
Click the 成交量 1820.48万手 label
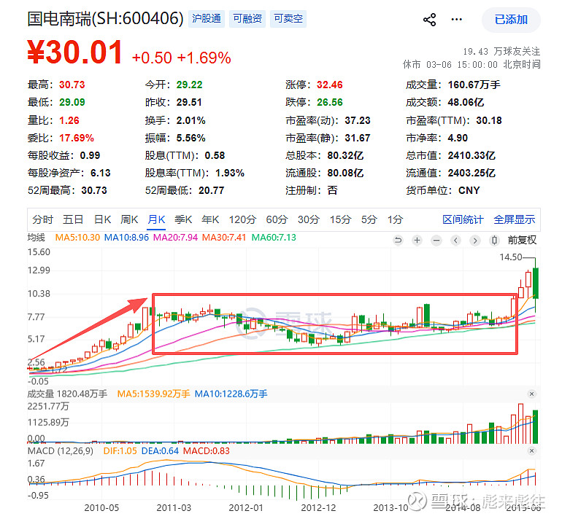pos(67,394)
